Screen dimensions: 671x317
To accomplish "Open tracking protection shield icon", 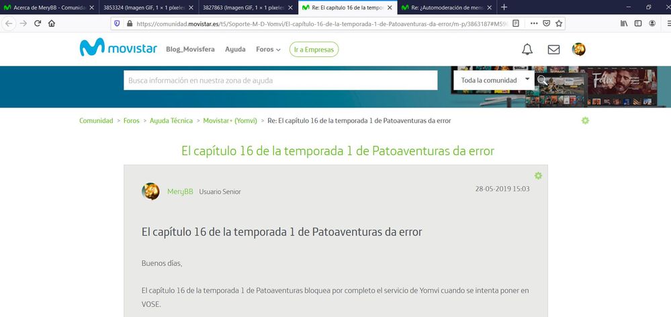I will pyautogui.click(x=118, y=24).
